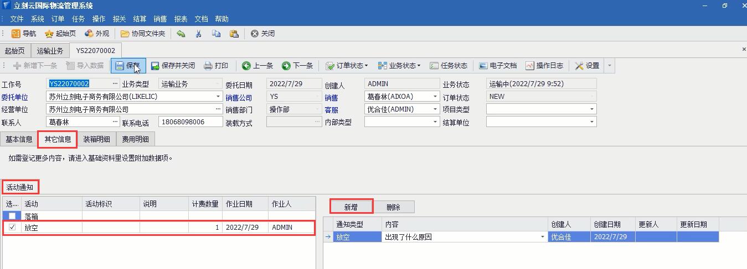Viewport: 747px width, 269px height.
Task: Click the 删除 button
Action: pyautogui.click(x=393, y=207)
